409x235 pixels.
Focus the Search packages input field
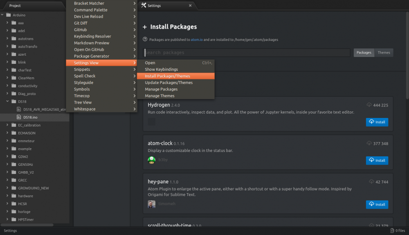[247, 52]
